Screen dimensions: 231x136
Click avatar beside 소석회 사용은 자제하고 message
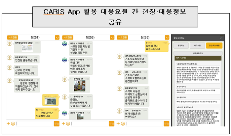click(x=120, y=89)
